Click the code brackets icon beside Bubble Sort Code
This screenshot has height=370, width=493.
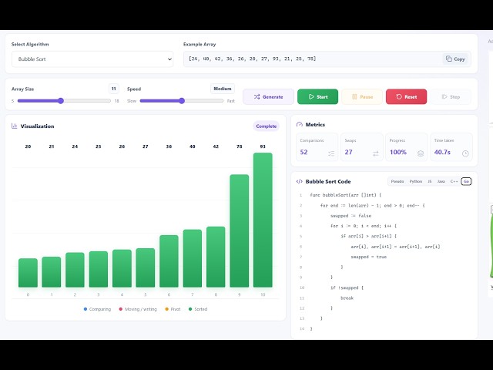300,182
